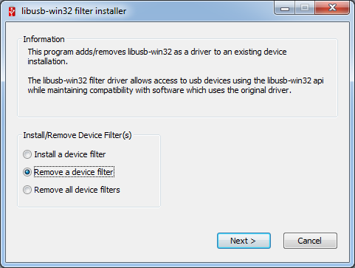The image size is (355, 268).
Task: Click empty area inside the Information box
Action: (177, 106)
